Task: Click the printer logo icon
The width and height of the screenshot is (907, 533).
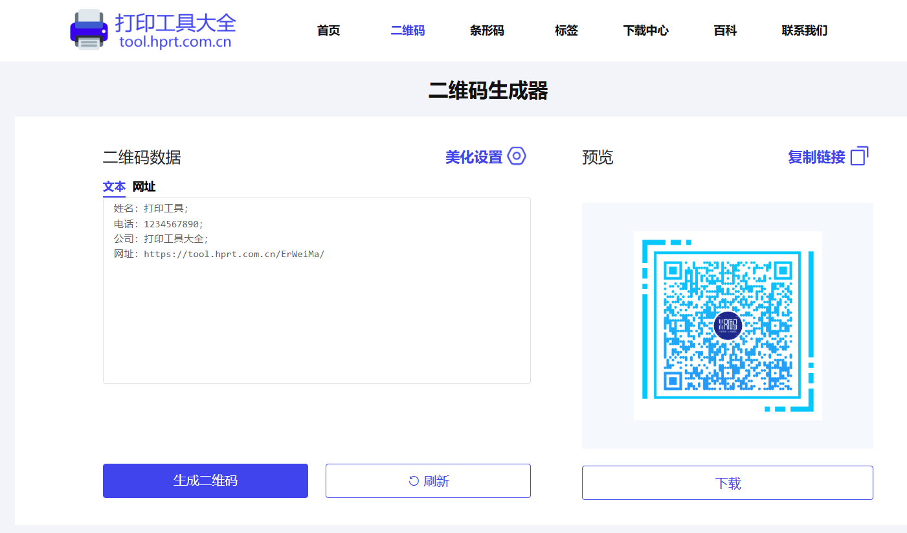Action: [x=89, y=30]
